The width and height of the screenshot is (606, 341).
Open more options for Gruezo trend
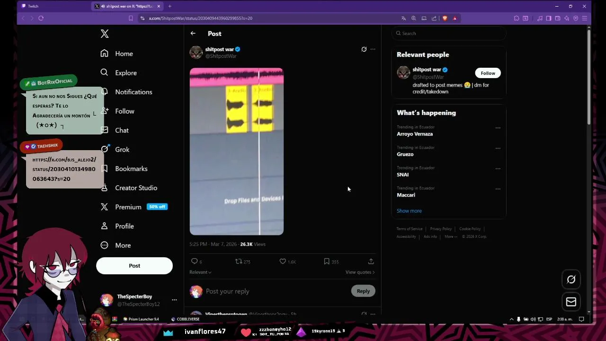498,148
